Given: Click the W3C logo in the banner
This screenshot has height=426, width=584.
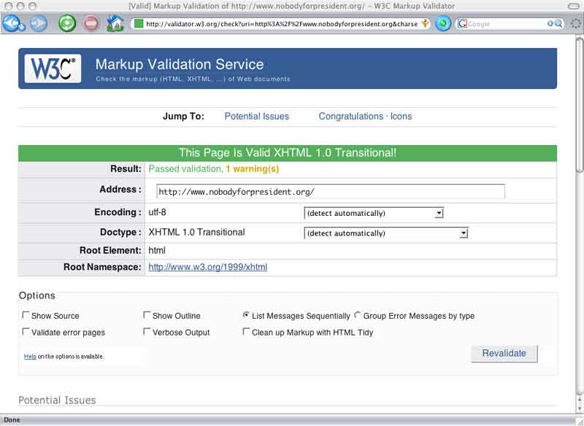Looking at the screenshot, I should tap(53, 69).
